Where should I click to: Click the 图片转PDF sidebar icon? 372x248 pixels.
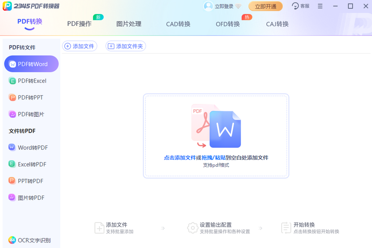point(12,197)
